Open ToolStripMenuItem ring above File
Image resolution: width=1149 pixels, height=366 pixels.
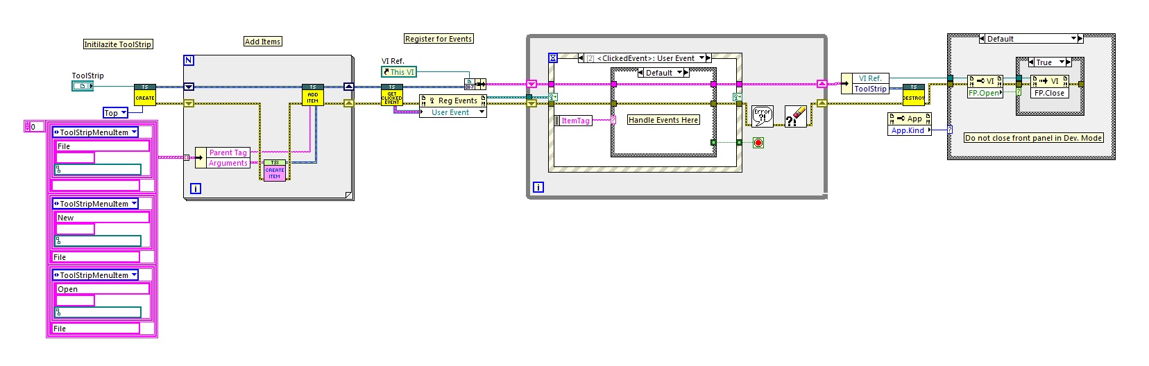pos(134,132)
